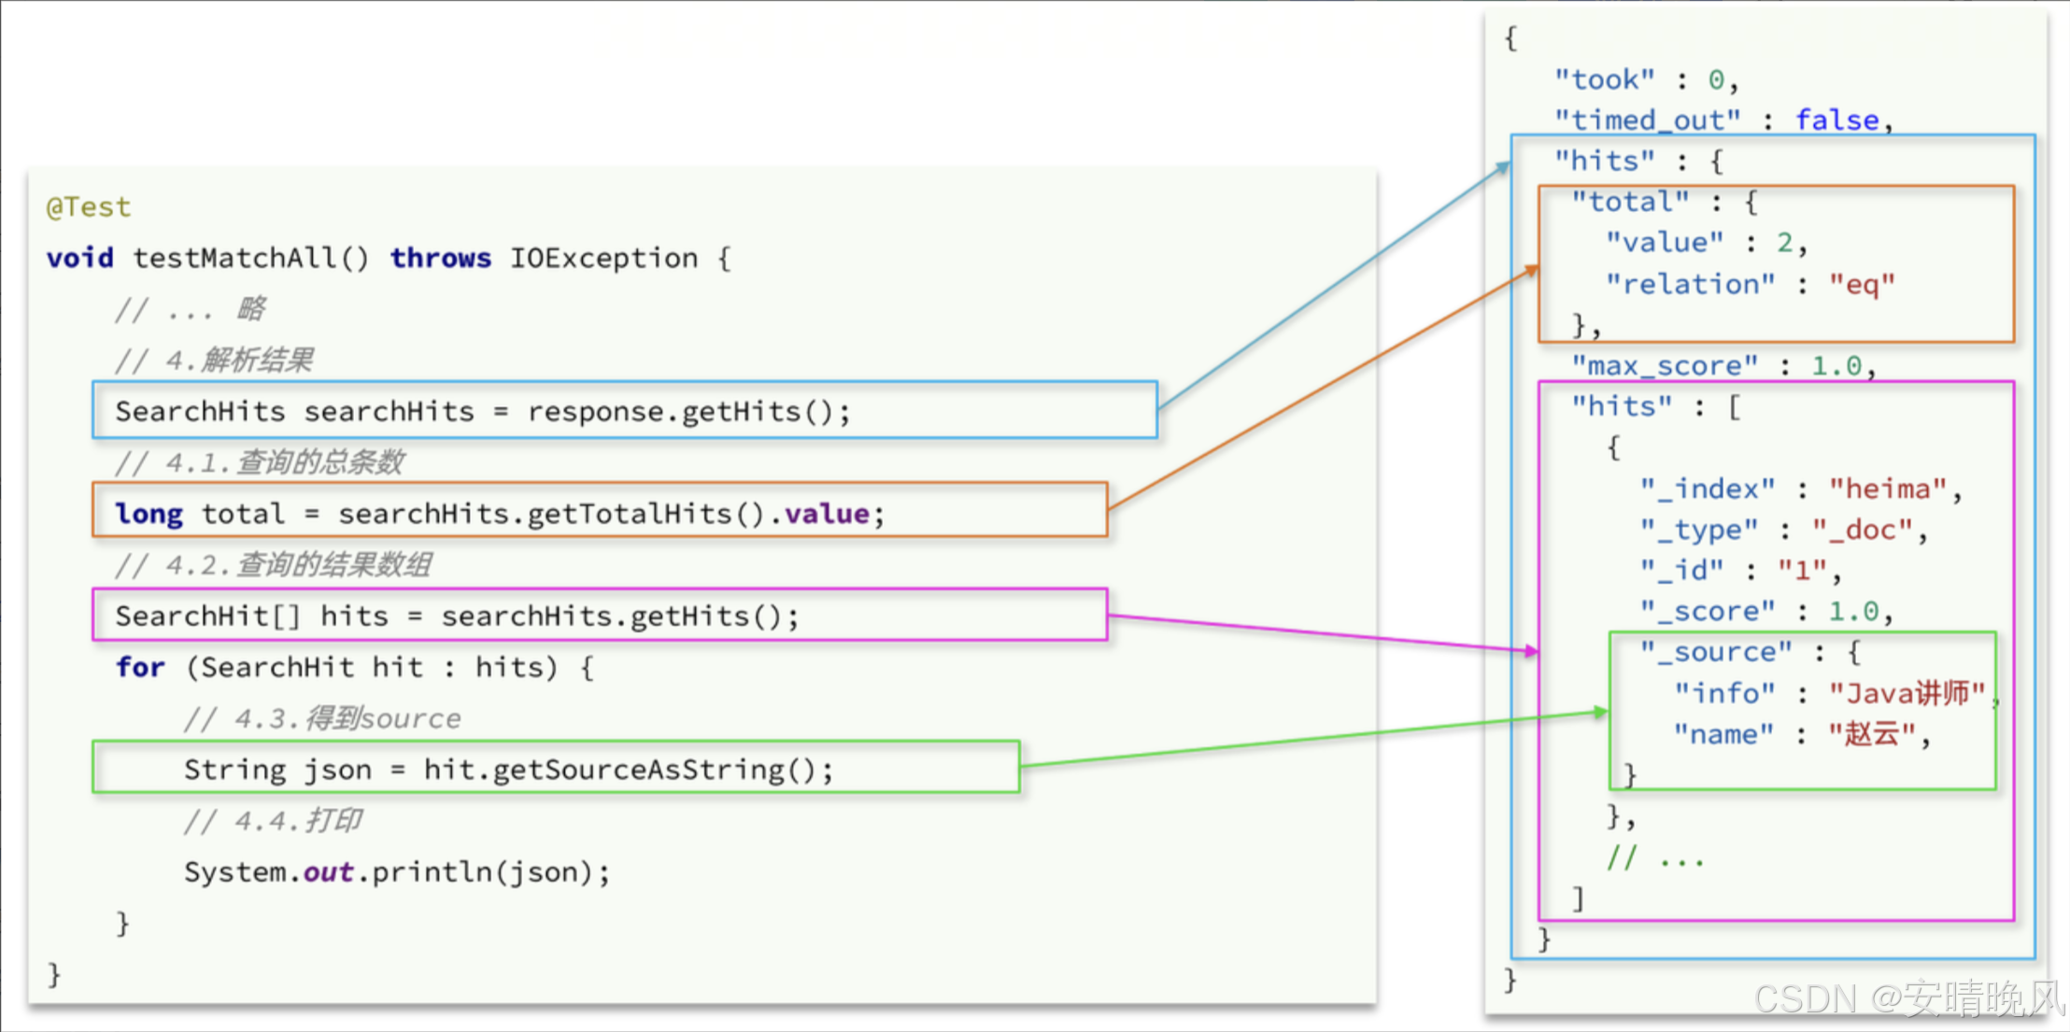Click the '"hits" : [' JSON array line
Screen dimensions: 2070x1032
point(1656,406)
